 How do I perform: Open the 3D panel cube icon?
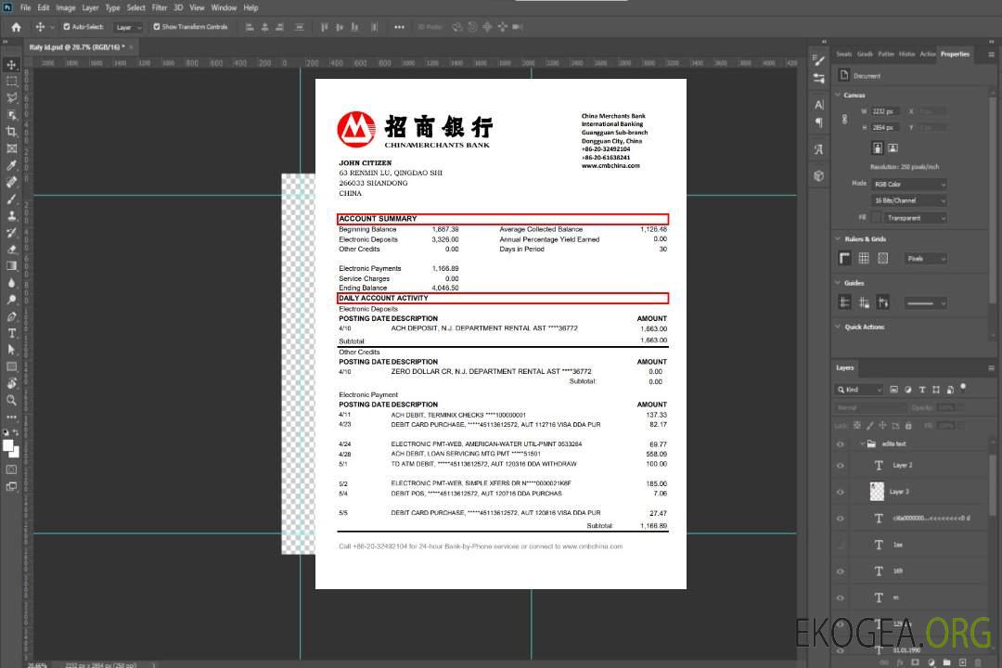(x=819, y=175)
